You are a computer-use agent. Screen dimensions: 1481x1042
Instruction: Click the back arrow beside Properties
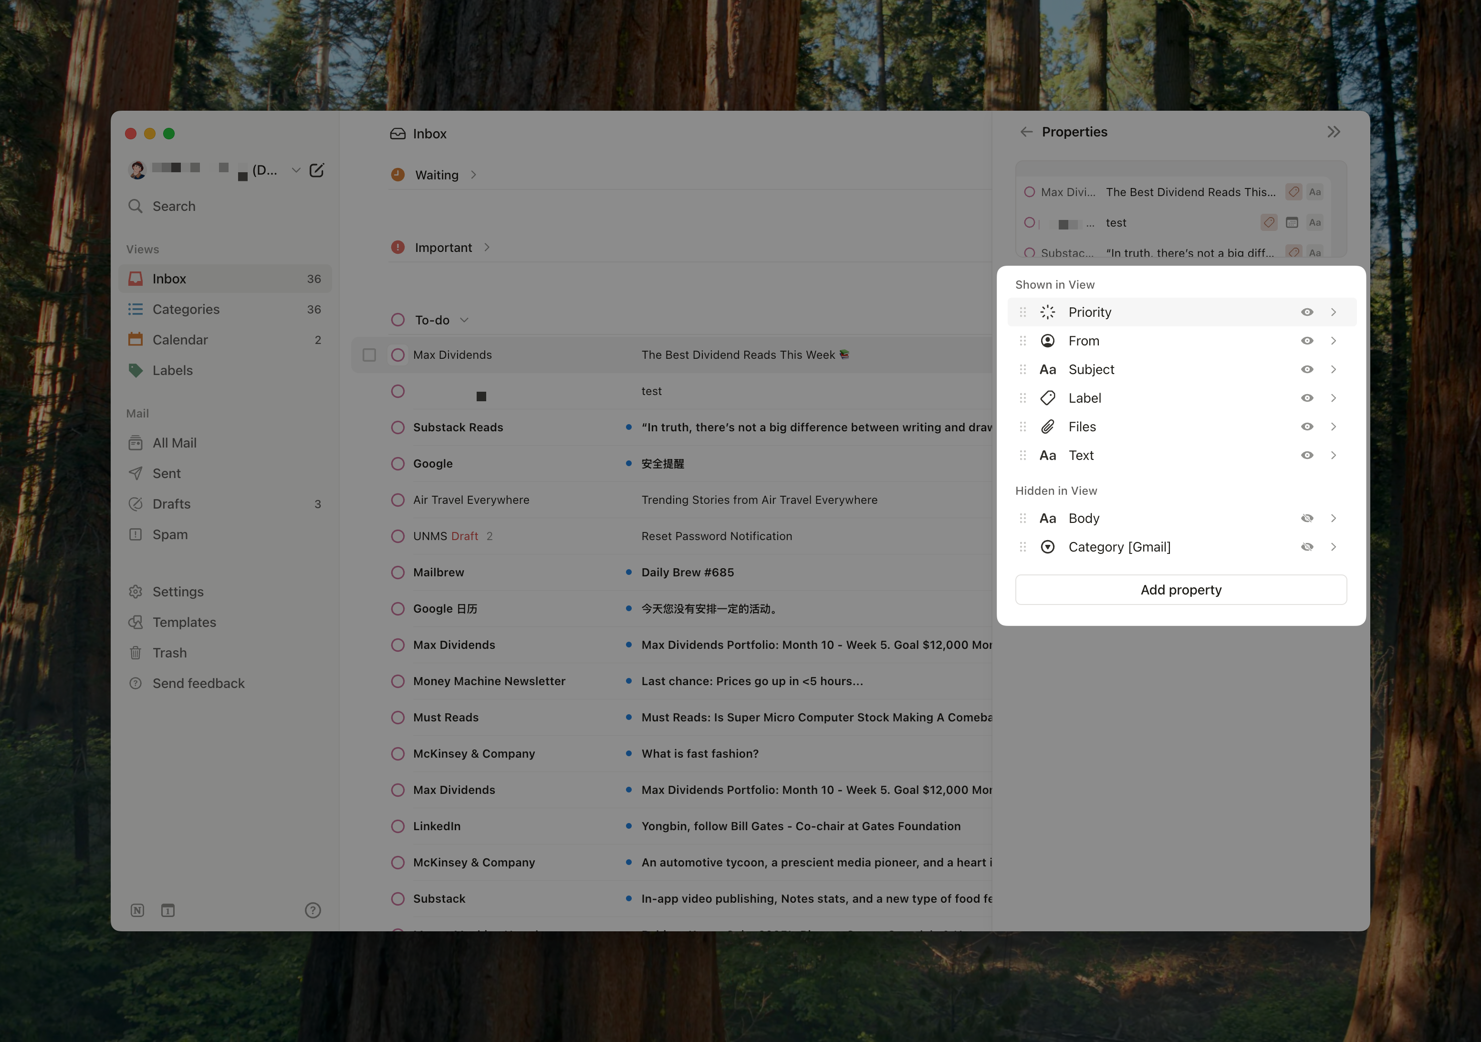pos(1026,132)
